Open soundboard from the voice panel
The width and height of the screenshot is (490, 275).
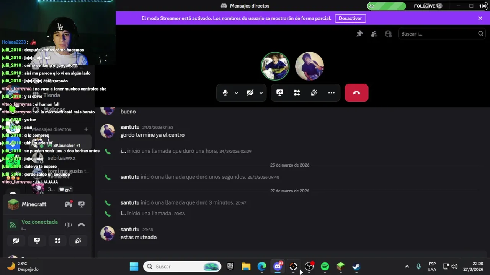[x=78, y=241]
